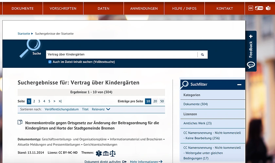Click the accessibility eye icon in the red header

point(251,8)
